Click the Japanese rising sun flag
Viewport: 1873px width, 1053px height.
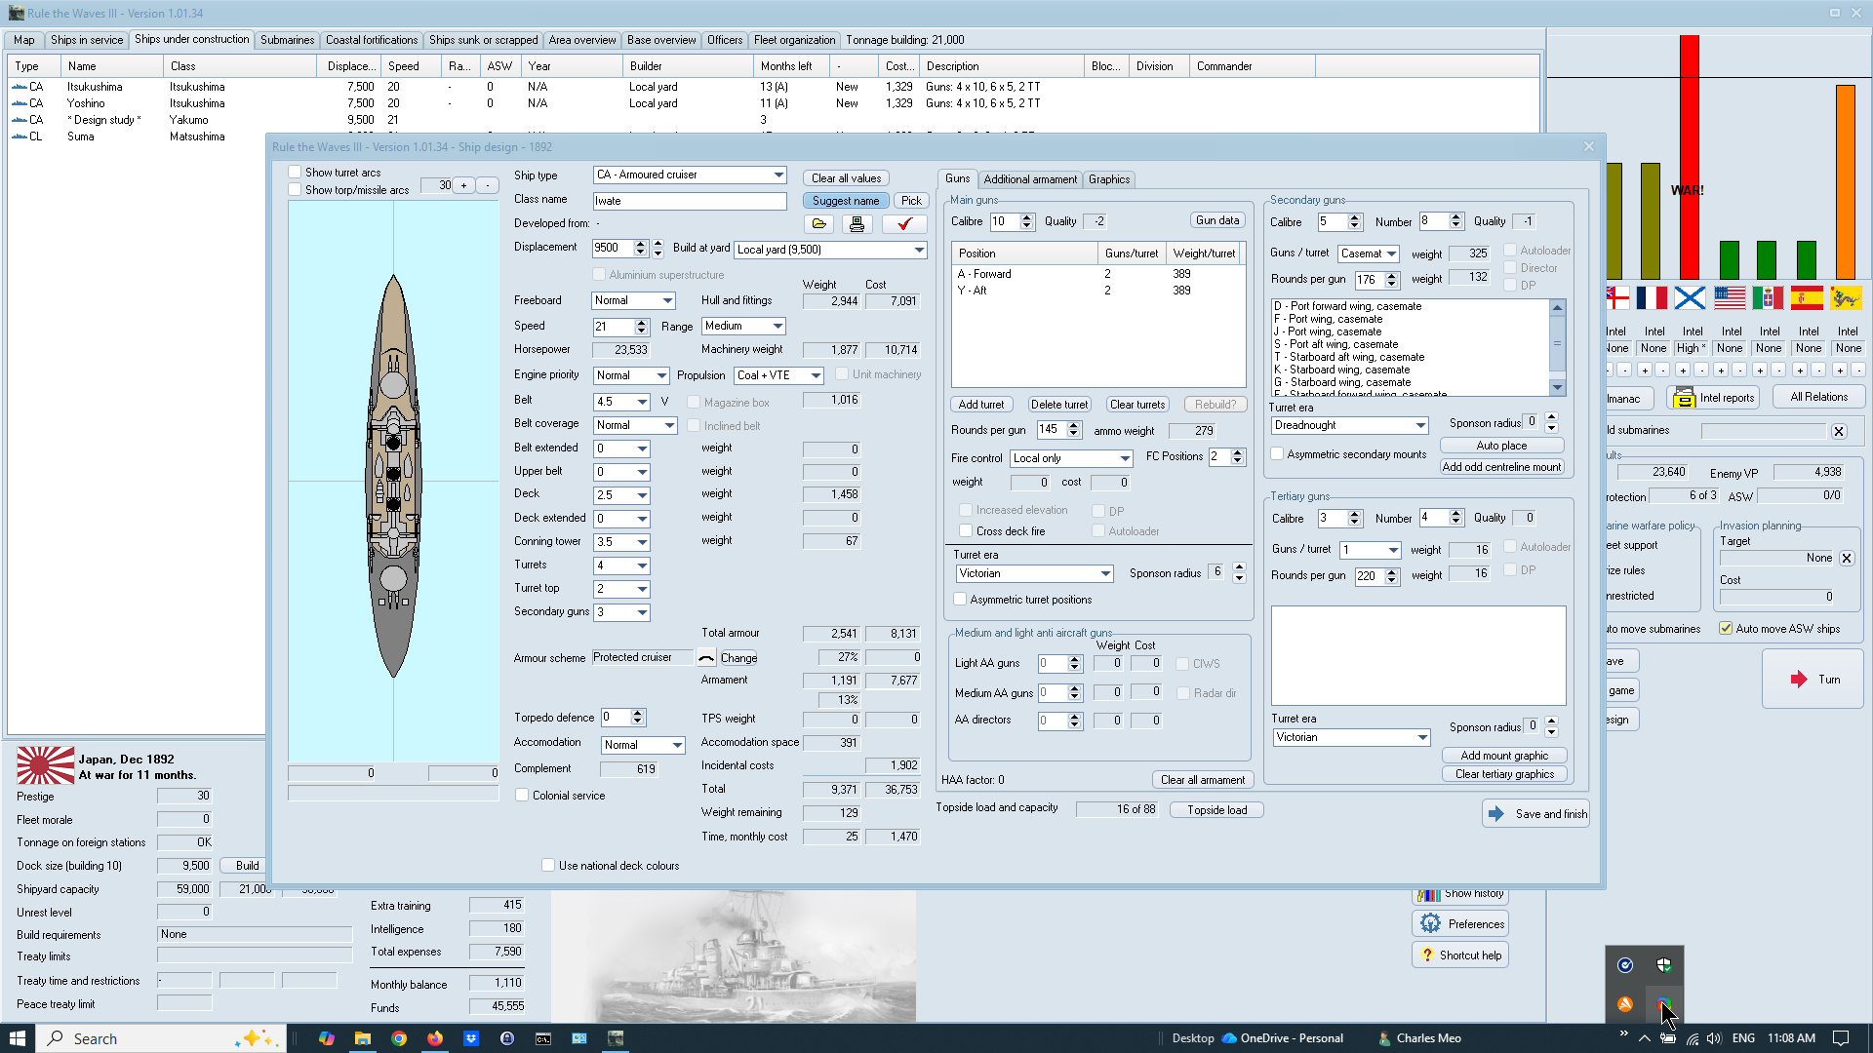46,765
